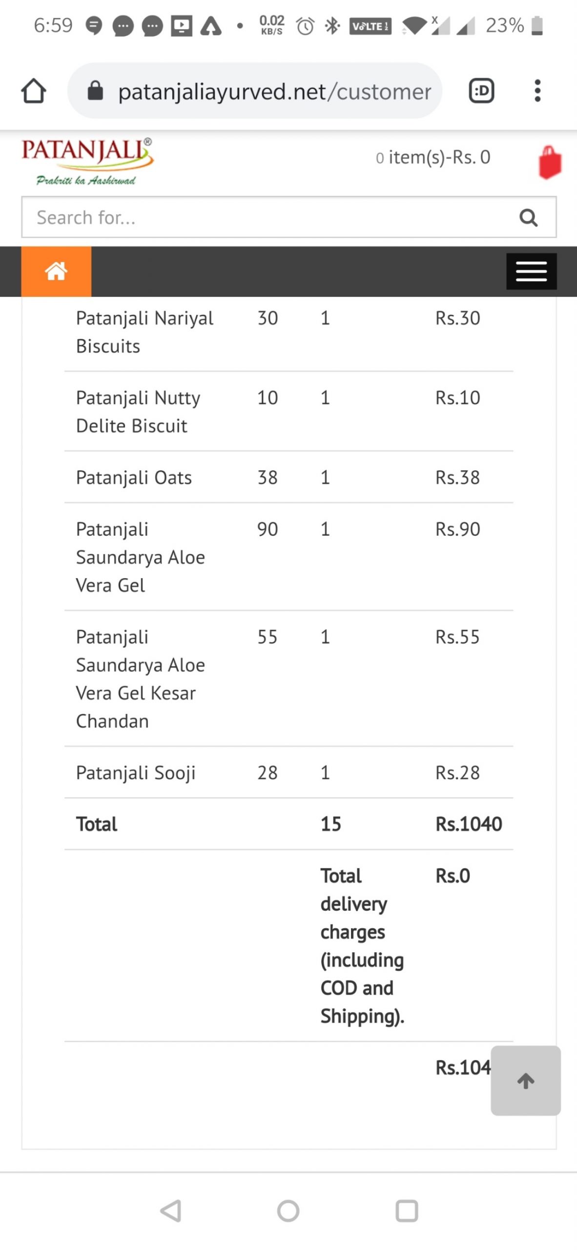Screen dimensions: 577x1250
Task: Open the browser tab switcher
Action: pyautogui.click(x=481, y=91)
